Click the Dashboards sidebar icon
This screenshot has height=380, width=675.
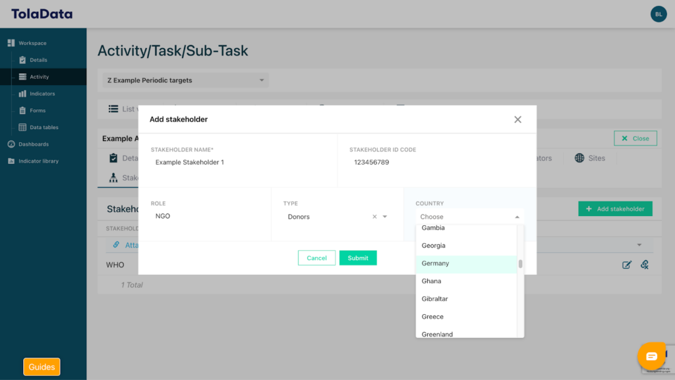11,144
